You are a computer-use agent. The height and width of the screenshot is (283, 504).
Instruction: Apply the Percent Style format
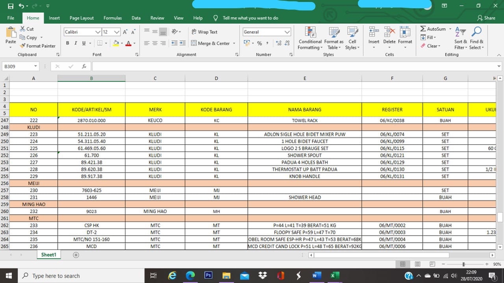tap(259, 43)
